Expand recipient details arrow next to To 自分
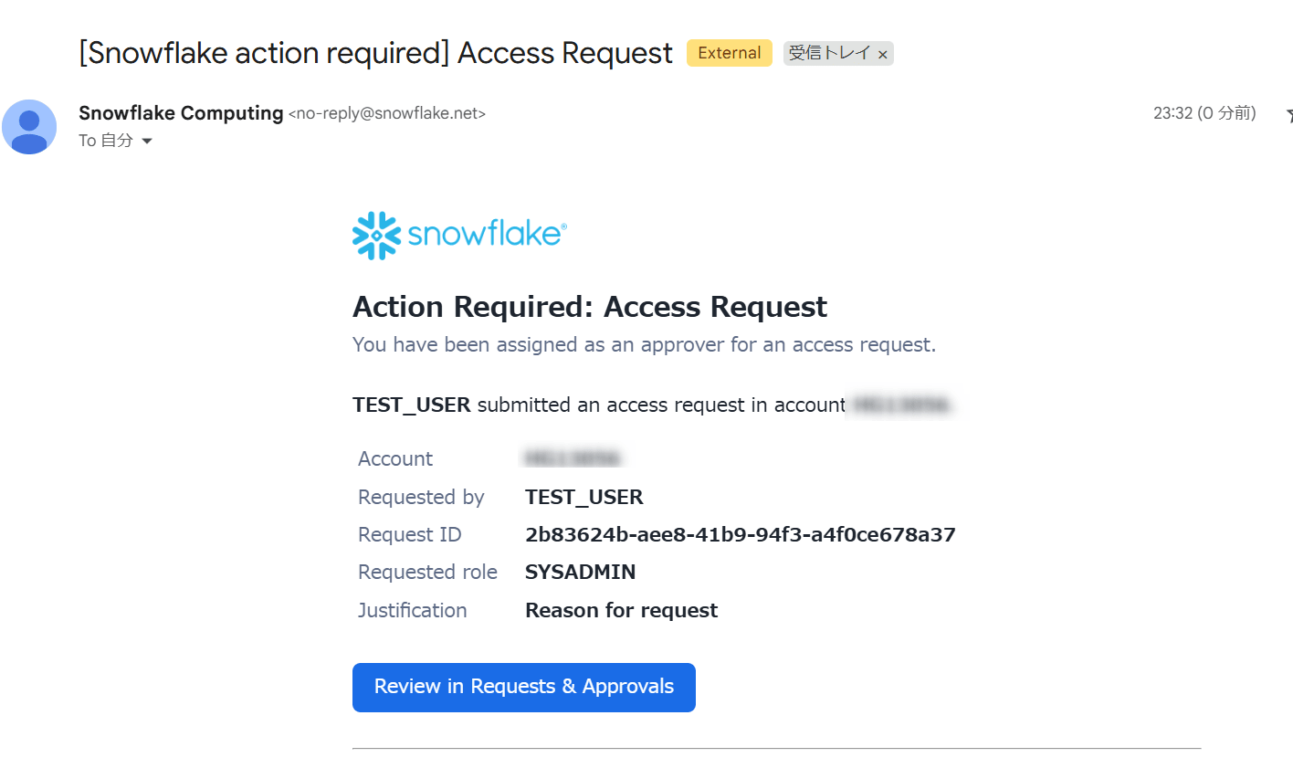Screen dimensions: 1293x768 [x=147, y=141]
